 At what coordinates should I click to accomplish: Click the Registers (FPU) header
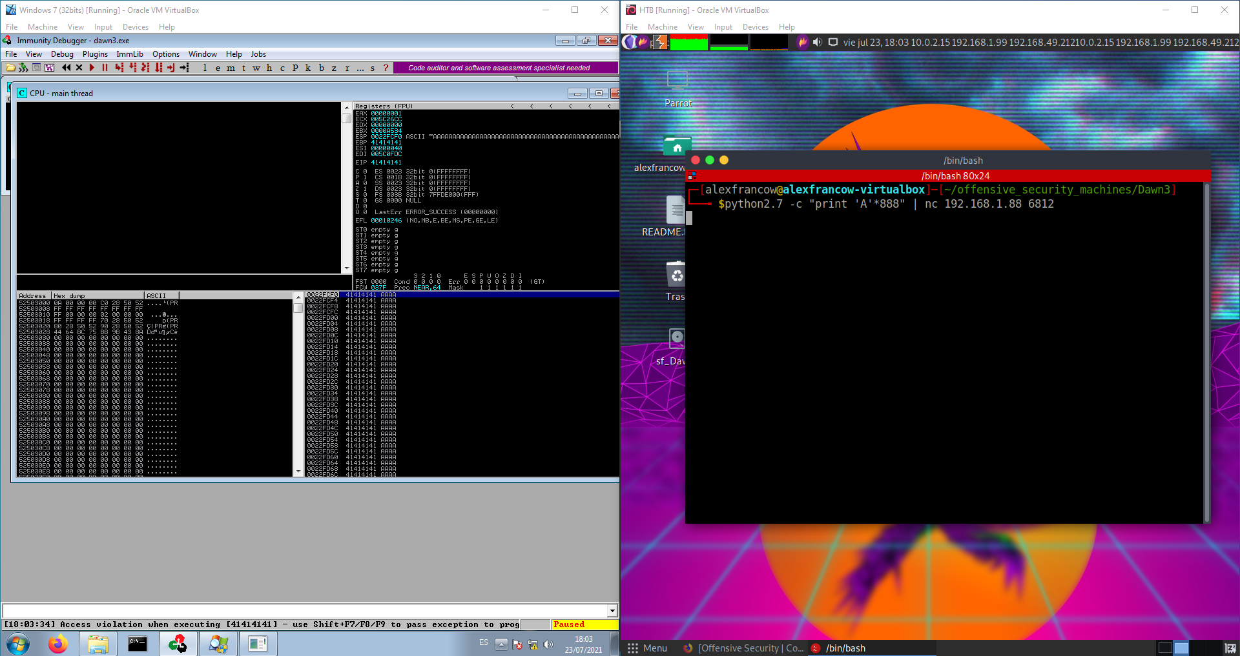tap(384, 106)
